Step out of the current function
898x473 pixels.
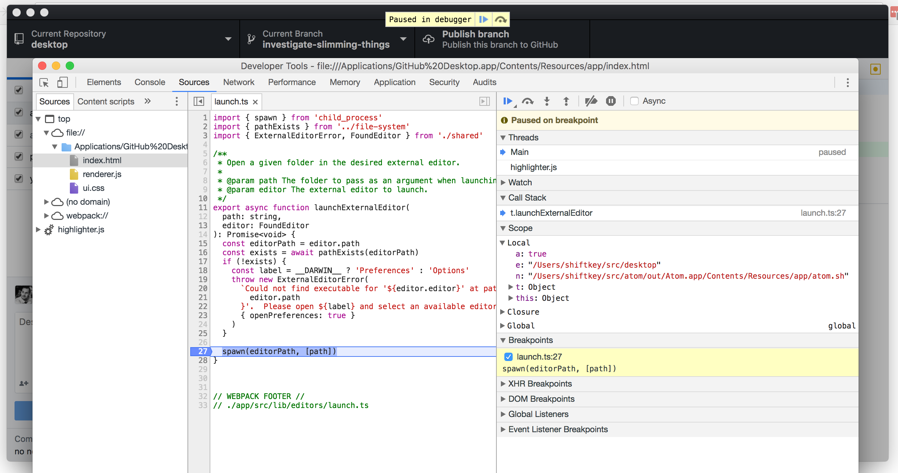(x=566, y=101)
